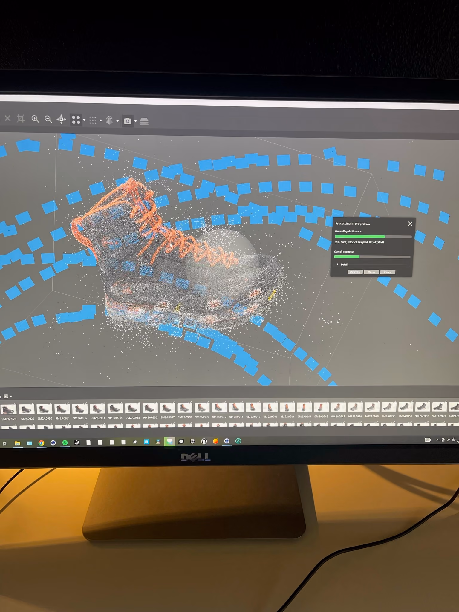Screen dimensions: 459x612
Task: Click the Zoom In magnifier icon
Action: click(35, 119)
